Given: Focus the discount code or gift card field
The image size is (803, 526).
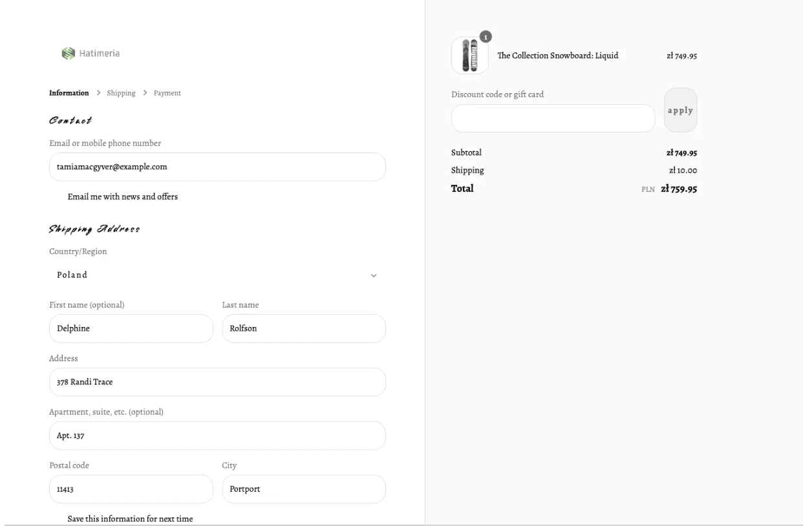Looking at the screenshot, I should [553, 118].
